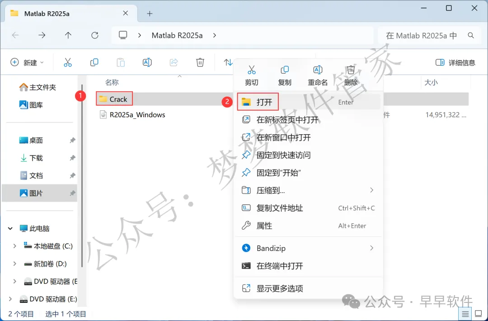
Task: Expand 本地磁盘 (C:) in the sidebar
Action: tap(14, 246)
